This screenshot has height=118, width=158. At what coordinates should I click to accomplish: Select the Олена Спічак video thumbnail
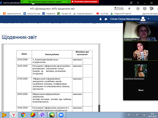(141, 31)
